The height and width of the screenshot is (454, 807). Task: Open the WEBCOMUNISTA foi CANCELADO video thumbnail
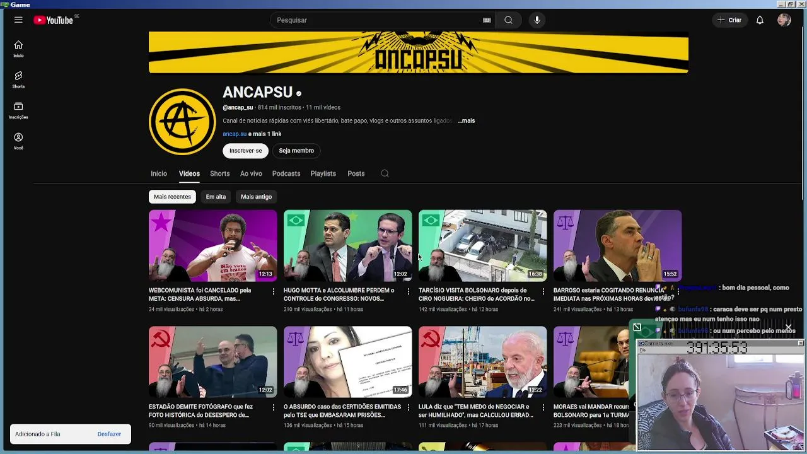(x=212, y=246)
